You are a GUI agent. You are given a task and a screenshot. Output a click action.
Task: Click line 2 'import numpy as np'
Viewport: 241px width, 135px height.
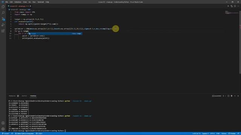(23, 14)
